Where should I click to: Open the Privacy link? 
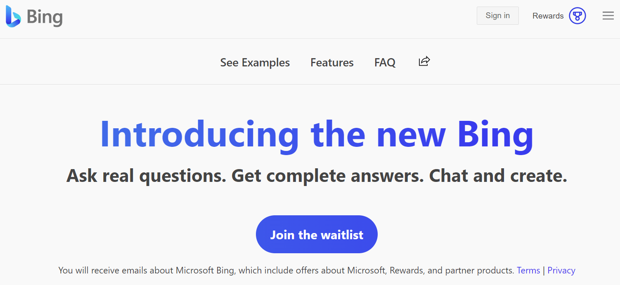(561, 270)
